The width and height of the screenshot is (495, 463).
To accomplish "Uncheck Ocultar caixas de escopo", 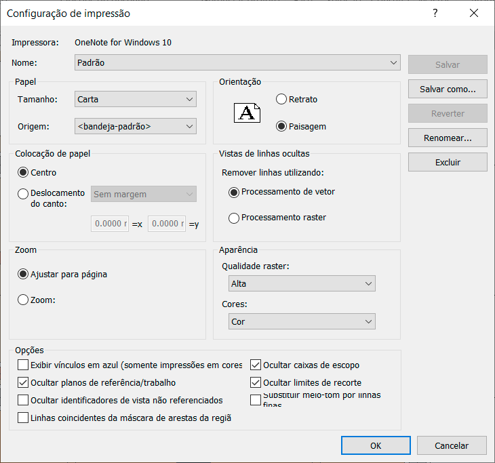I will tap(256, 365).
